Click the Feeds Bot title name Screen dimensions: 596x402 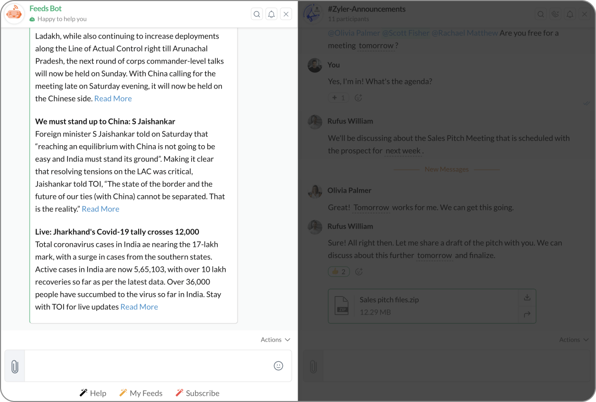click(x=46, y=8)
